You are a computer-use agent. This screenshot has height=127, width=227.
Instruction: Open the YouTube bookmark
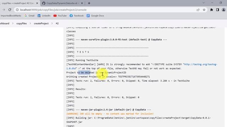tap(60, 16)
